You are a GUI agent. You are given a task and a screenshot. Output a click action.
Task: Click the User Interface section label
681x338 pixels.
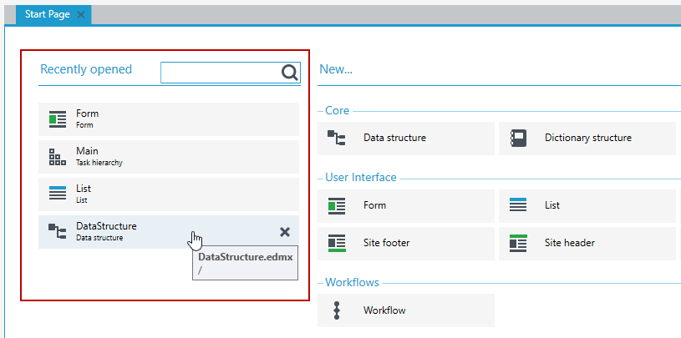pos(360,178)
